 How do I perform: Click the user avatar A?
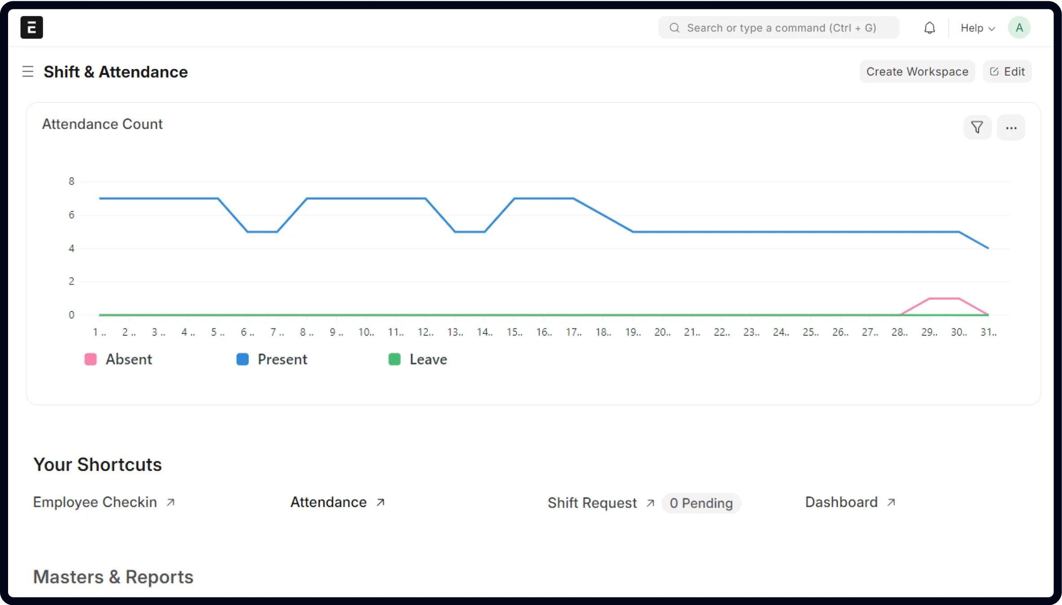[1019, 28]
